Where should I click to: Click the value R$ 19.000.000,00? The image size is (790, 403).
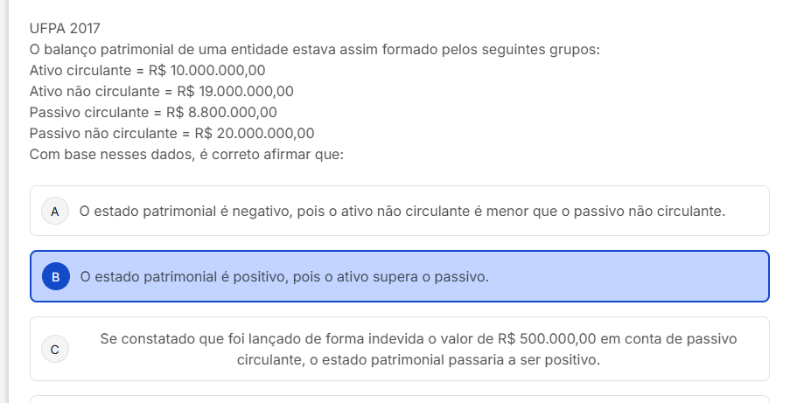(235, 91)
